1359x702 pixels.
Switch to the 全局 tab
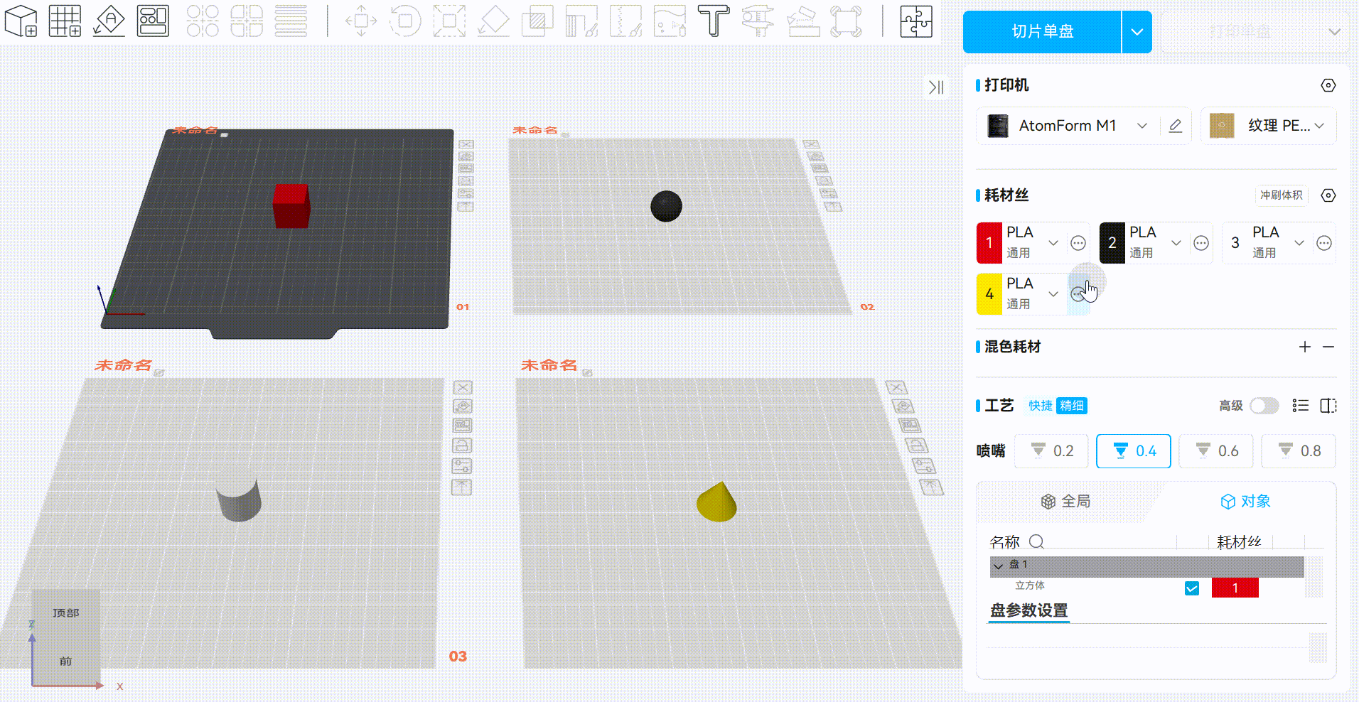(1065, 502)
